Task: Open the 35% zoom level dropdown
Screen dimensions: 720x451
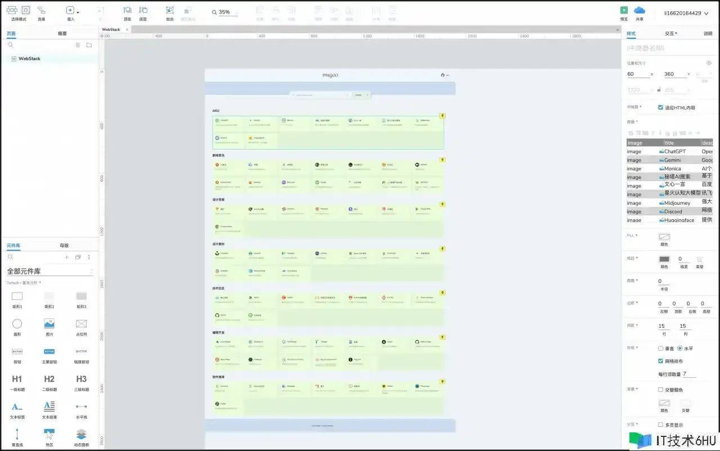Action: coord(225,12)
